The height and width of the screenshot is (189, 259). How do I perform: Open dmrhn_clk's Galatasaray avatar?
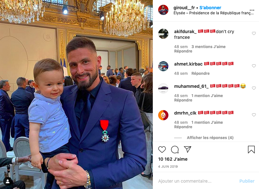click(x=163, y=115)
